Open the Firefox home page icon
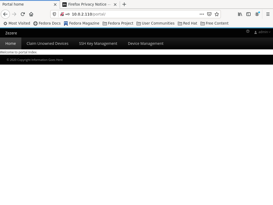Image resolution: width=273 pixels, height=205 pixels. (x=31, y=14)
